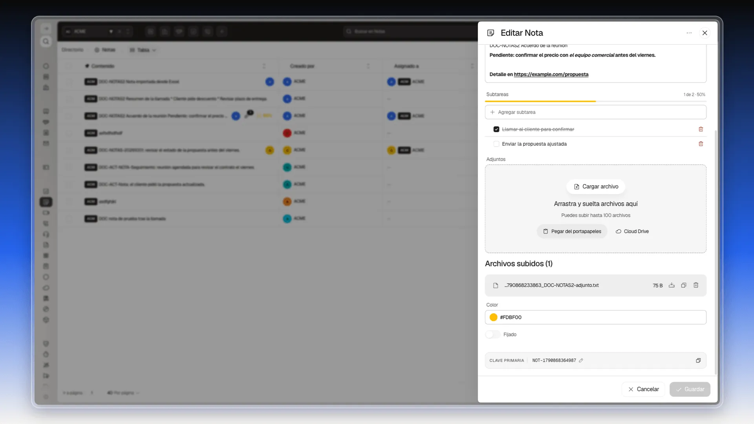Check 'Enviar la propuesta ajustada' subtask
754x424 pixels.
click(x=496, y=144)
